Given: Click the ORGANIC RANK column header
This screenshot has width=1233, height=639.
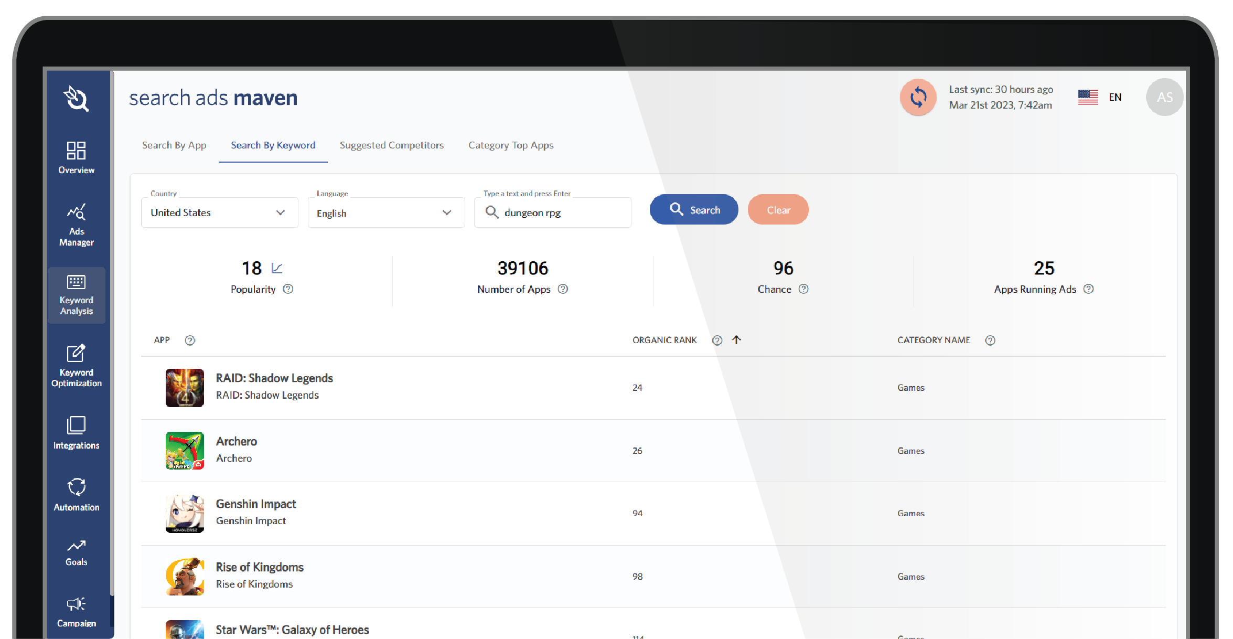Looking at the screenshot, I should [x=664, y=340].
